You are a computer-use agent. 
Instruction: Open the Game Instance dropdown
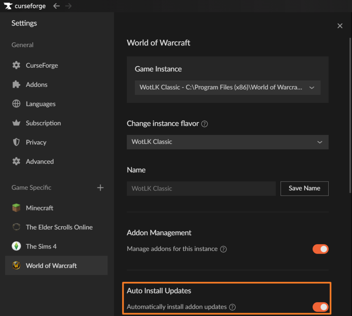pos(228,87)
